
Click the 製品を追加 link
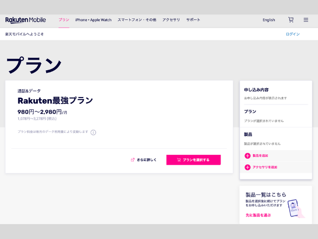[x=260, y=156]
